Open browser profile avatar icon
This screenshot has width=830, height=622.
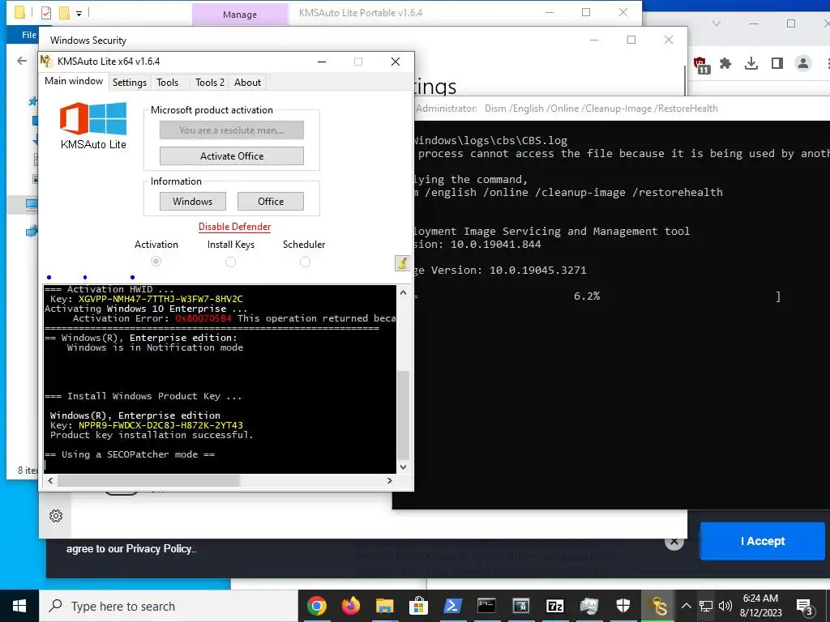[x=803, y=63]
